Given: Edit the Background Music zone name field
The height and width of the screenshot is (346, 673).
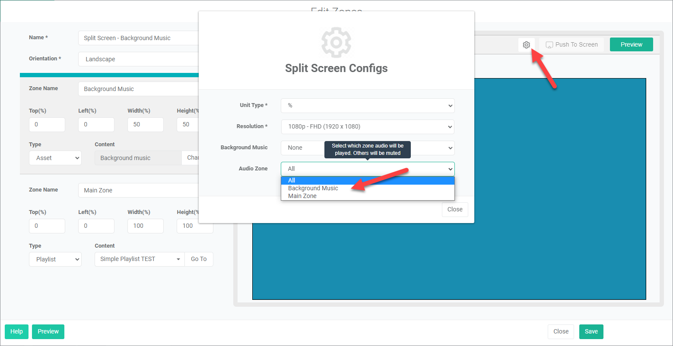Looking at the screenshot, I should click(x=138, y=89).
